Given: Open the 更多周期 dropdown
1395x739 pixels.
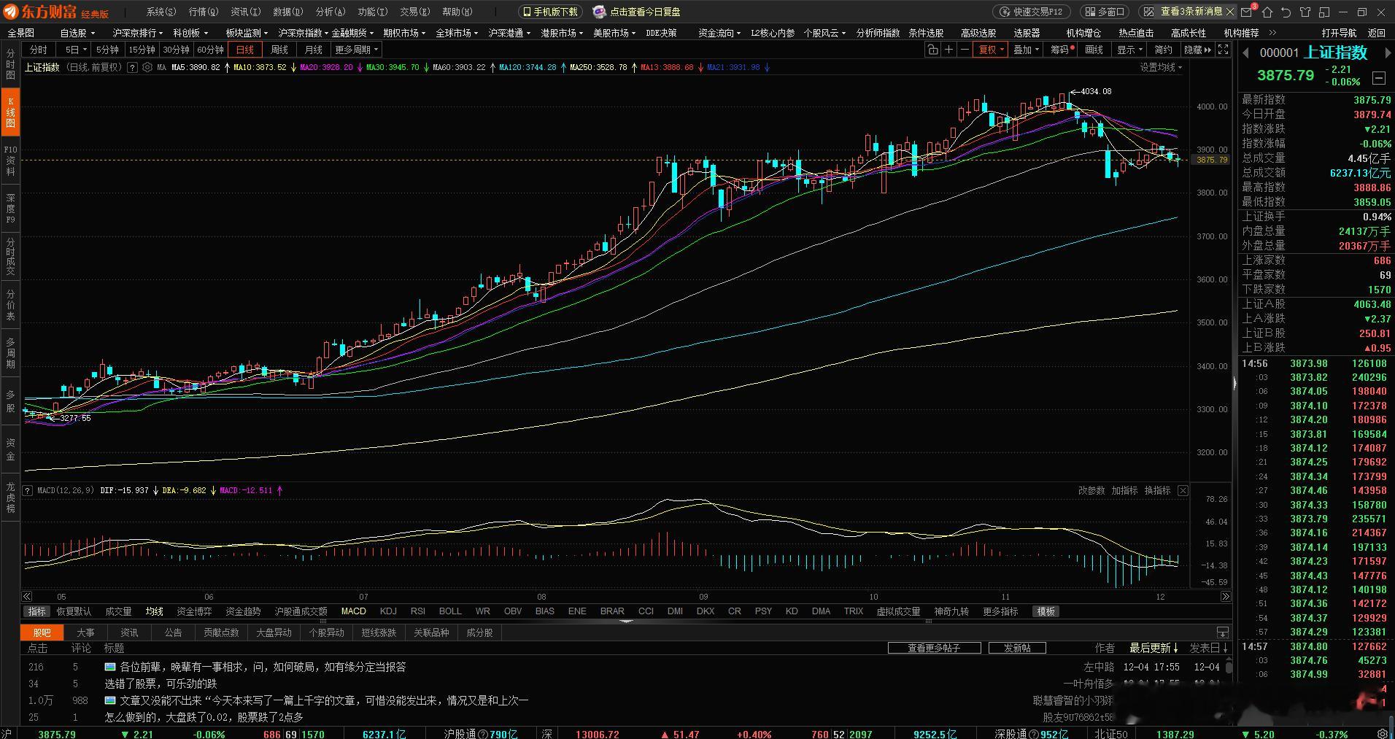Looking at the screenshot, I should (357, 50).
